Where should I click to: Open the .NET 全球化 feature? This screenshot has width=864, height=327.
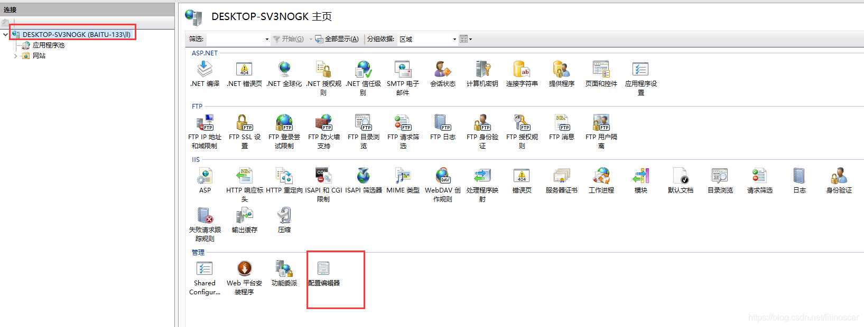click(x=284, y=74)
